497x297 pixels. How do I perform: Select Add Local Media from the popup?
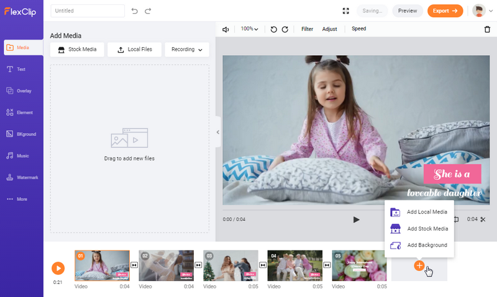pos(419,212)
